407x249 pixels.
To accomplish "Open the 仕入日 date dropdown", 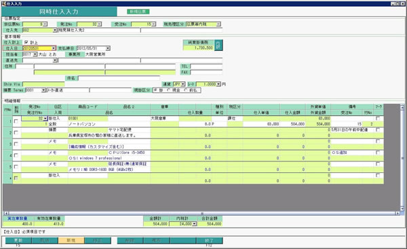I will tap(54, 48).
